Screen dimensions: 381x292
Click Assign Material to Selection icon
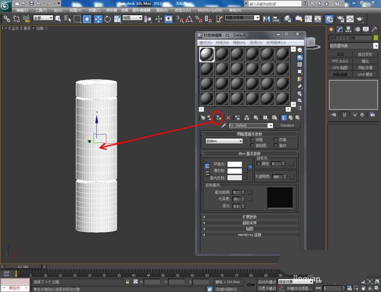(218, 118)
